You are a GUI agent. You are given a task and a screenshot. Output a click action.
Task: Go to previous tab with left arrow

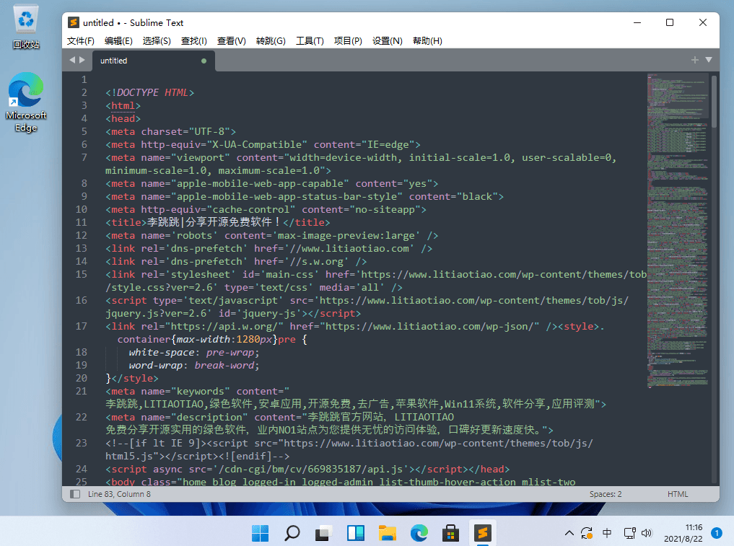(72, 60)
